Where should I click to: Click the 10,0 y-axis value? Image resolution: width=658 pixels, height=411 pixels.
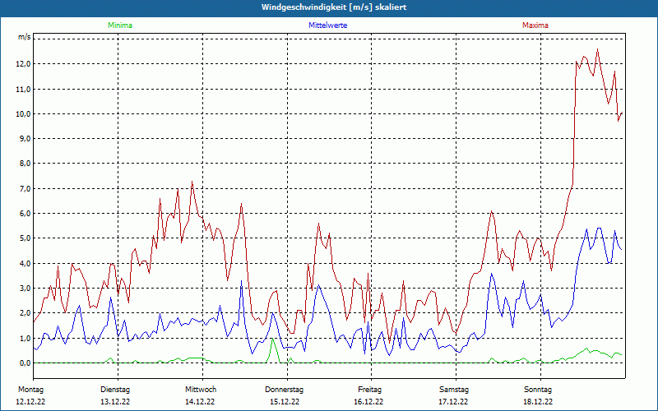click(24, 113)
